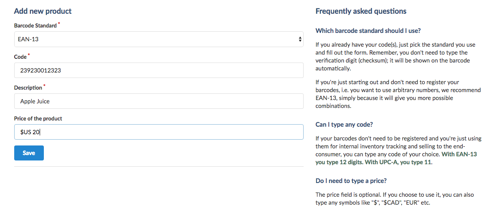Viewport: 502px width, 223px height.
Task: Click the Code field label
Action: tap(20, 57)
